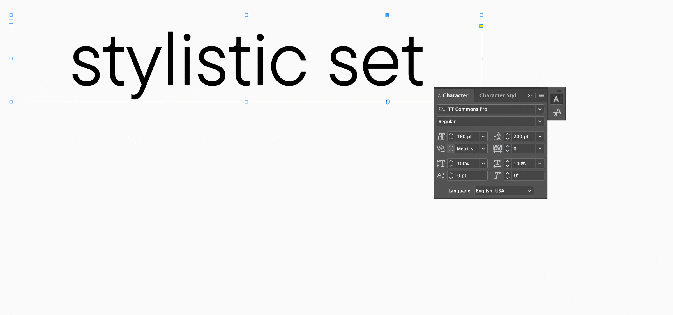673x315 pixels.
Task: Open the TT Commons Pro font family dropdown
Action: point(540,109)
